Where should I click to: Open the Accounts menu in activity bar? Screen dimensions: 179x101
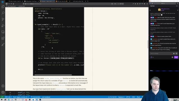(3, 86)
